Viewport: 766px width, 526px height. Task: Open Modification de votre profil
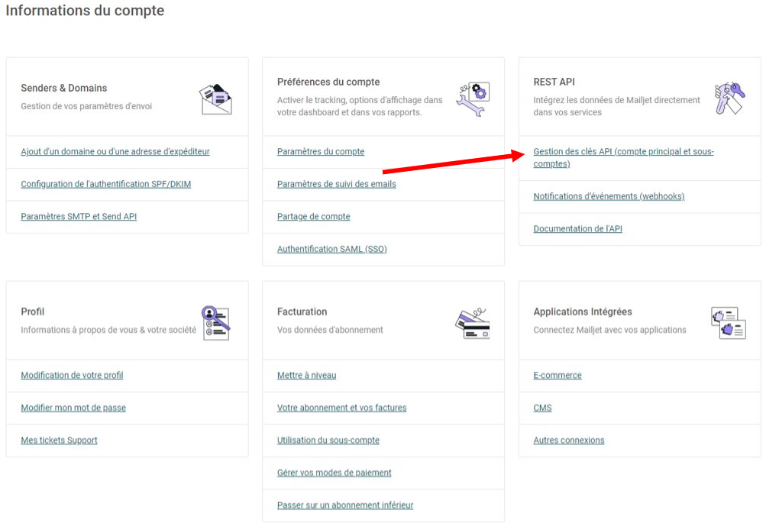[x=72, y=375]
